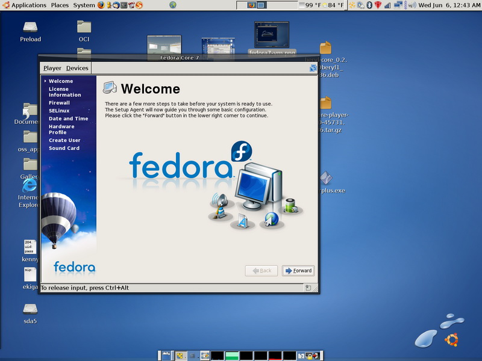Go to Create User step
This screenshot has width=482, height=361.
coord(64,140)
